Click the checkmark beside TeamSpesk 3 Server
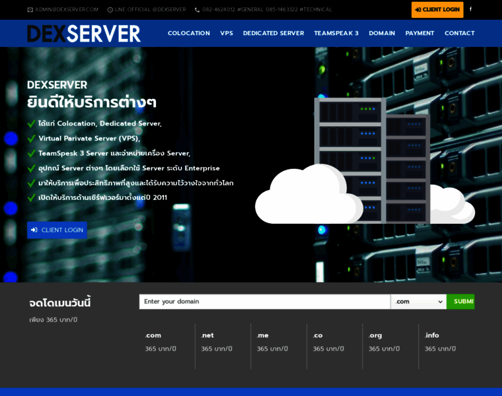The width and height of the screenshot is (502, 396). tap(32, 154)
